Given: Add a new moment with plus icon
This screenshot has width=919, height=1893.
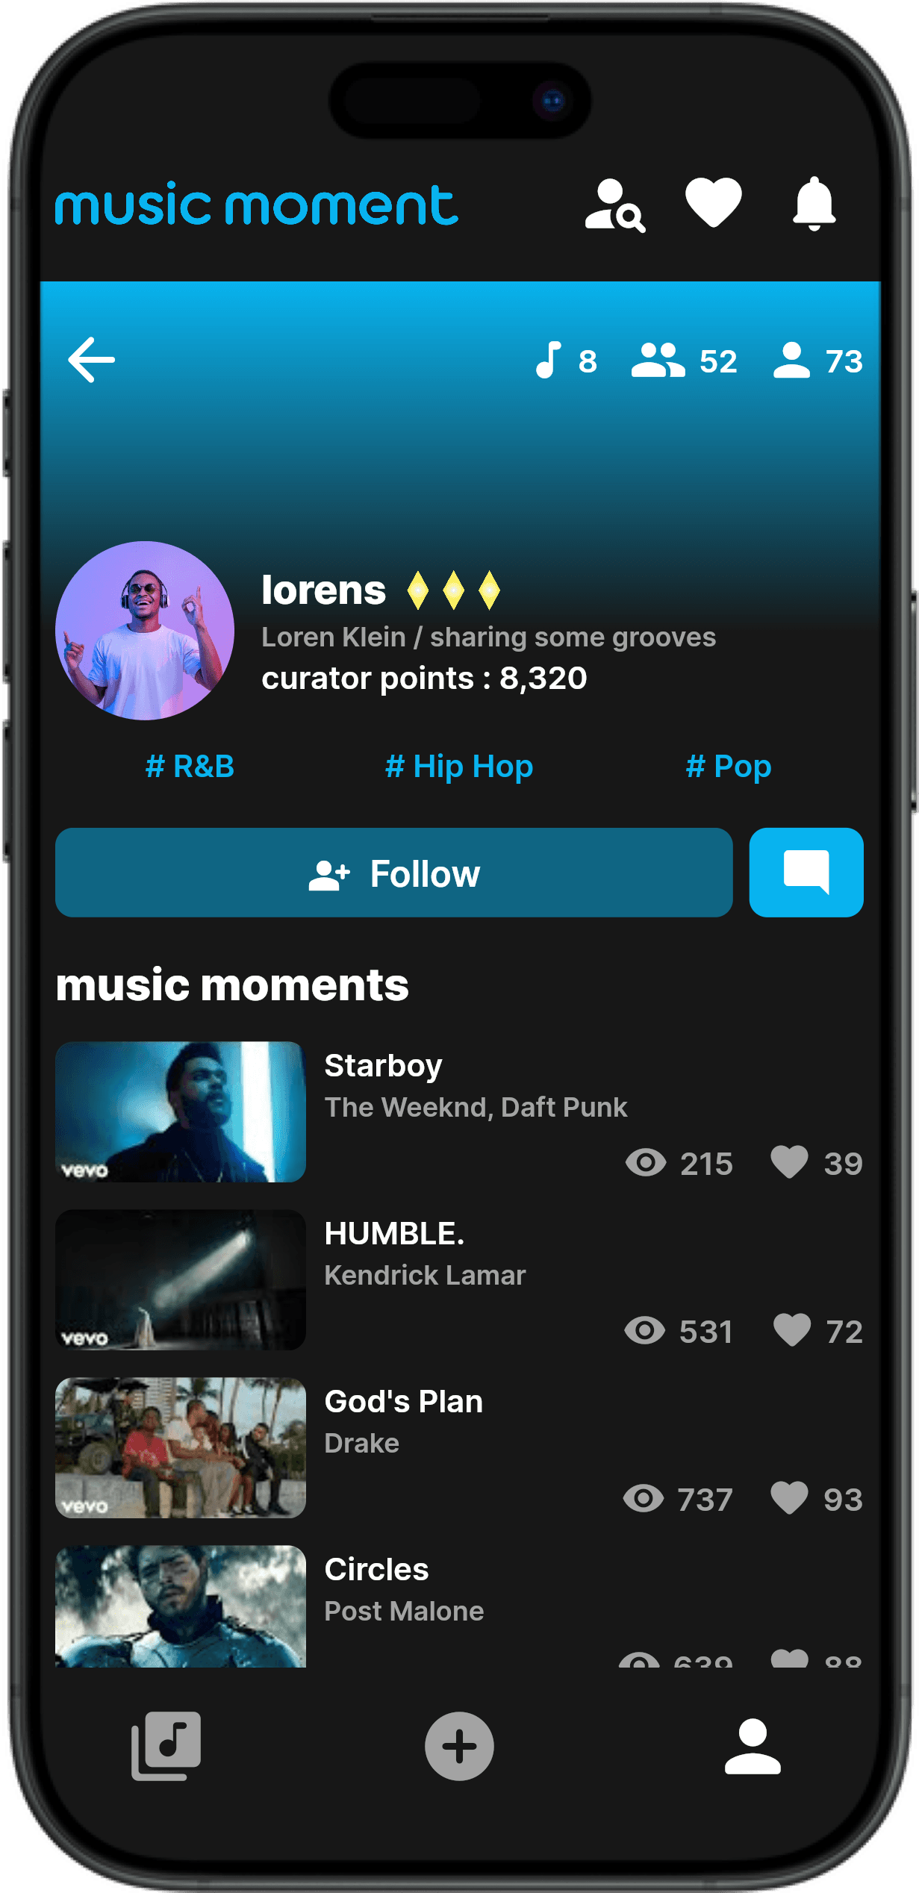Looking at the screenshot, I should (x=459, y=1746).
